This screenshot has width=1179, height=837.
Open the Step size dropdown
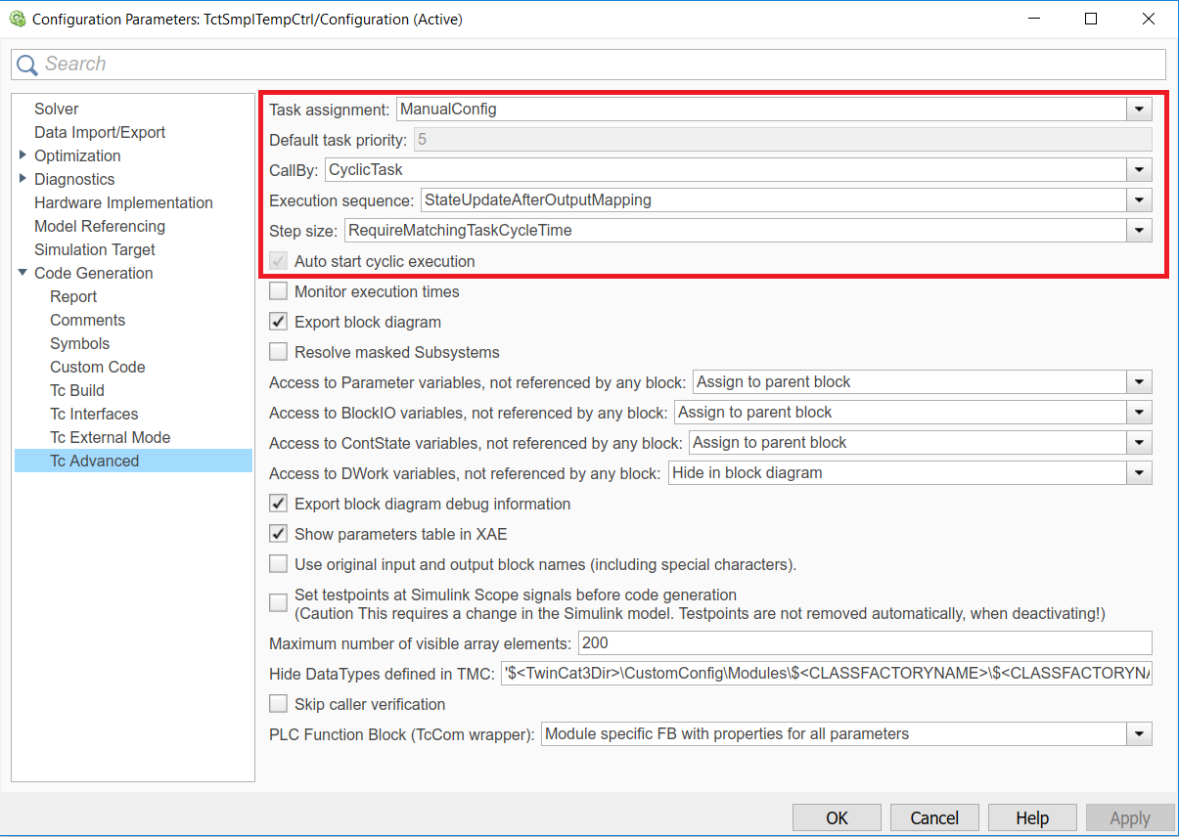point(1139,231)
